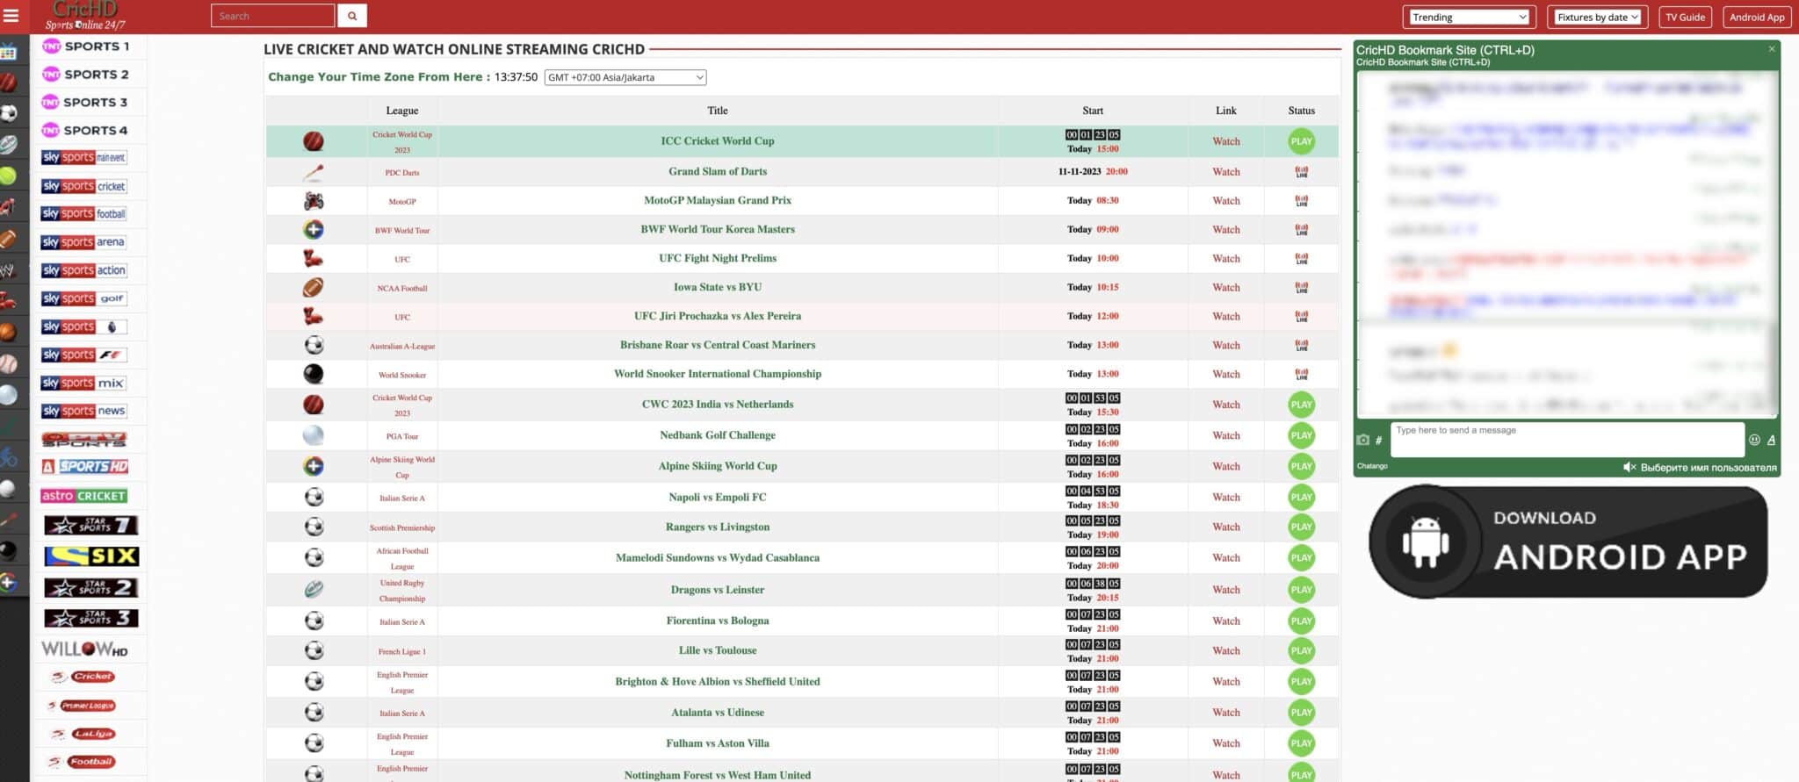Open Star Sports 2 channel
1799x782 pixels.
tap(91, 587)
